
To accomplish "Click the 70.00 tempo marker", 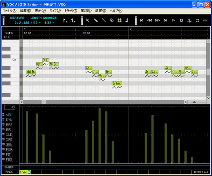I will (86, 33).
